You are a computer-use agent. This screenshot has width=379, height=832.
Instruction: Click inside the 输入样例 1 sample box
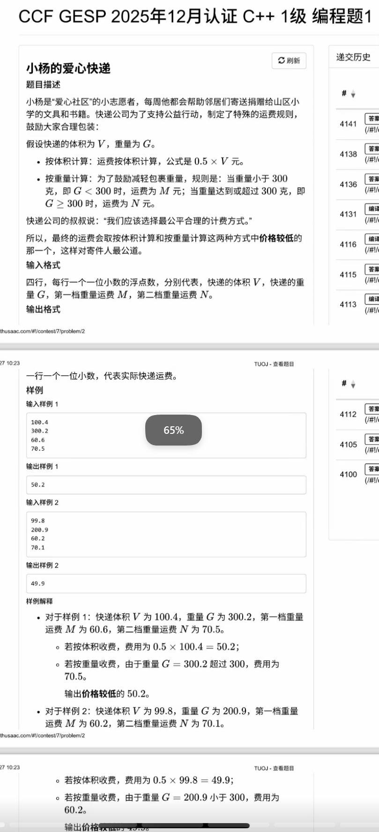click(166, 435)
